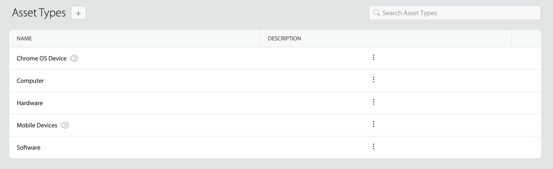
Task: Click the plus button to add asset type
Action: point(79,13)
